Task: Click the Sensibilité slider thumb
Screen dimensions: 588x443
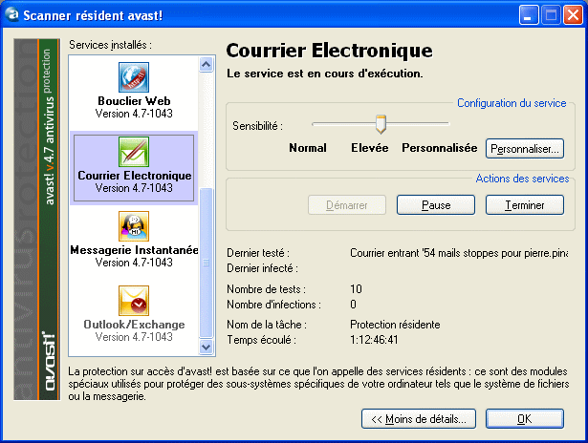Action: pyautogui.click(x=381, y=124)
